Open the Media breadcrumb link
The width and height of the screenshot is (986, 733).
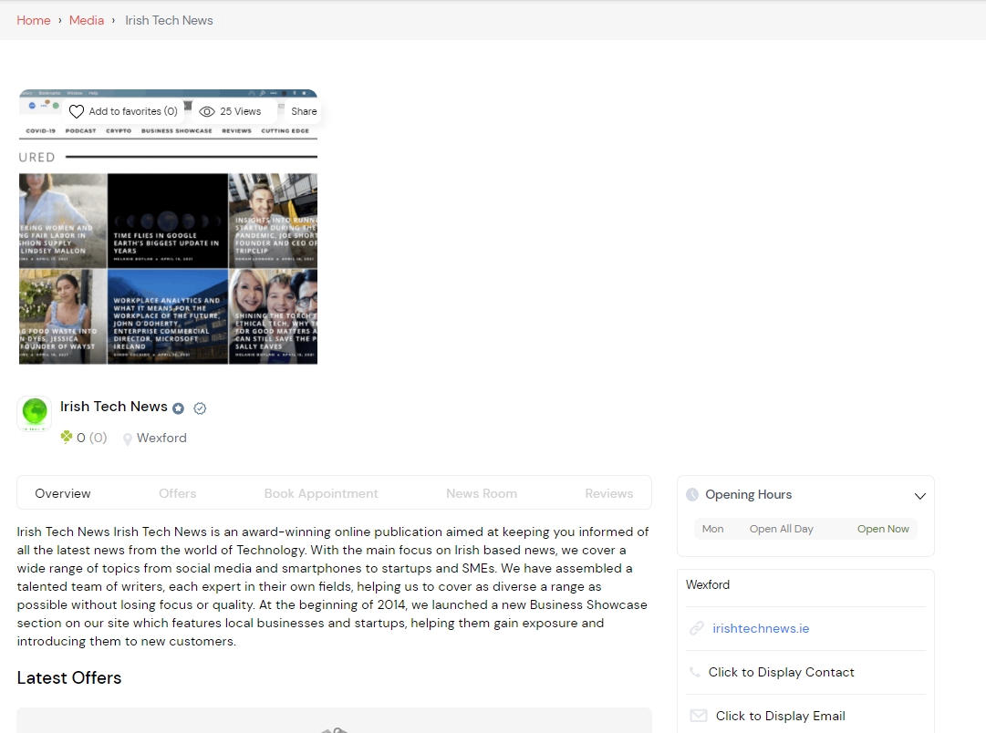(86, 20)
